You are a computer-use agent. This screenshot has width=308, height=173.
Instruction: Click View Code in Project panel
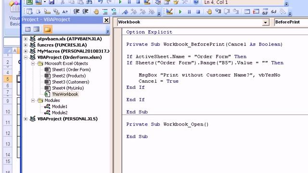click(x=28, y=29)
